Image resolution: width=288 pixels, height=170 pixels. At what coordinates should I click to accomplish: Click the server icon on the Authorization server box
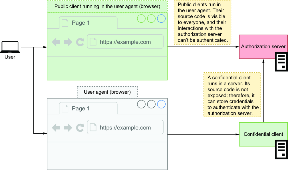281,62
